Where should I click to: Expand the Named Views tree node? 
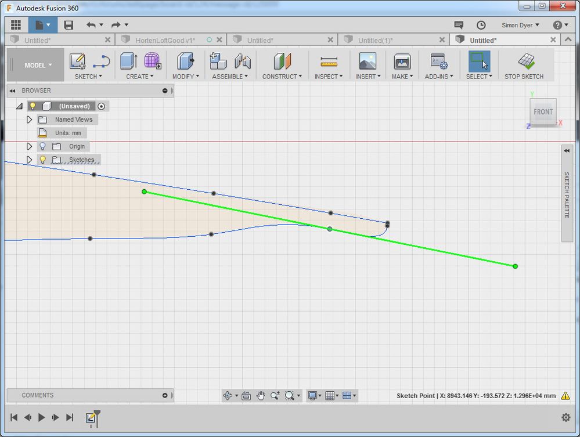click(29, 120)
